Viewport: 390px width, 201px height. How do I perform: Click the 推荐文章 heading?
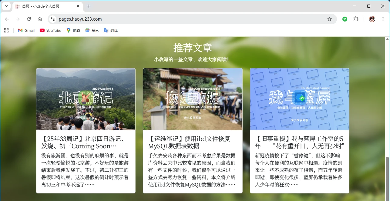point(193,48)
